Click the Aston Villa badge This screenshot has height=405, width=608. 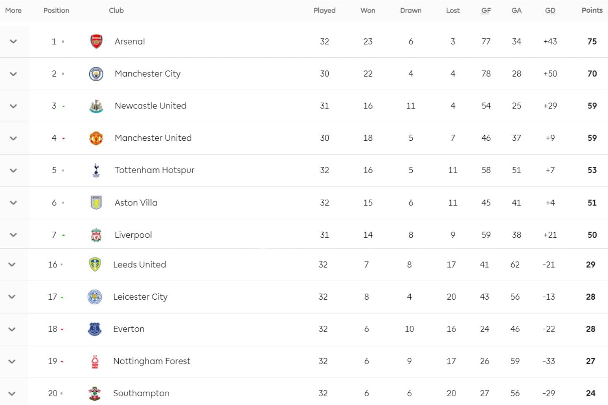pos(96,203)
